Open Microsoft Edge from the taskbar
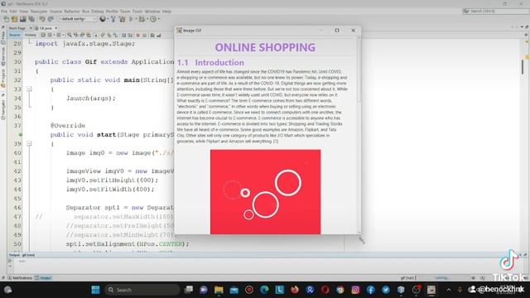 [x=264, y=290]
